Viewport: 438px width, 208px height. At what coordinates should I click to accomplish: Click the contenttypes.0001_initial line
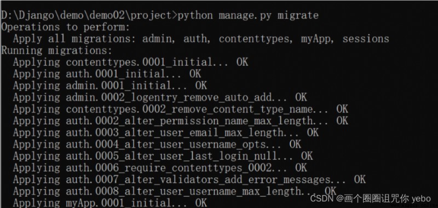tap(130, 62)
